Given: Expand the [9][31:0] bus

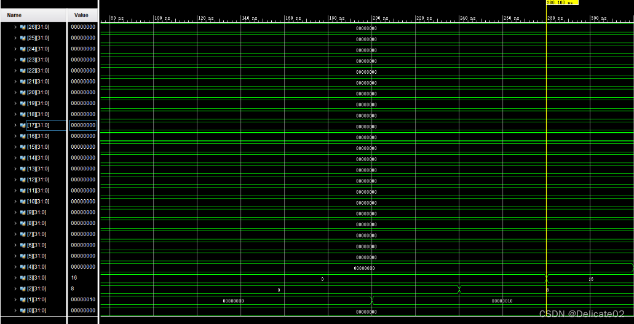Looking at the screenshot, I should point(15,213).
